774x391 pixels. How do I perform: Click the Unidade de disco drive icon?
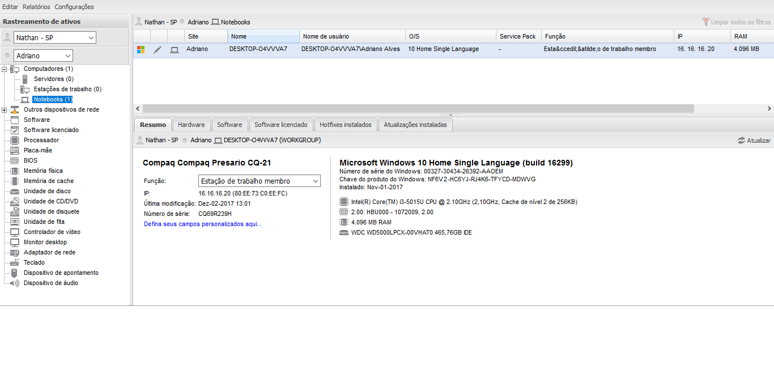click(x=15, y=191)
